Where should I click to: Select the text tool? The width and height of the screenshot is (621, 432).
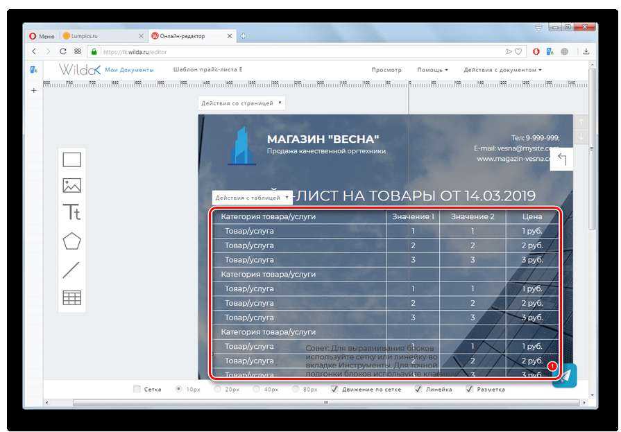coord(72,212)
